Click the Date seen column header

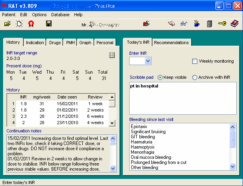(67, 97)
